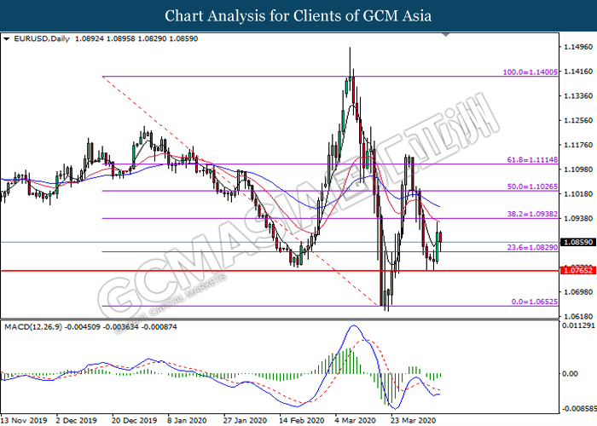Image resolution: width=597 pixels, height=426 pixels.
Task: Click the MACD scale value -0.008585
Action: tap(578, 409)
